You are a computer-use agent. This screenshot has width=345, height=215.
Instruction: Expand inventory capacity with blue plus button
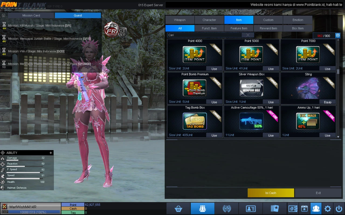338,35
